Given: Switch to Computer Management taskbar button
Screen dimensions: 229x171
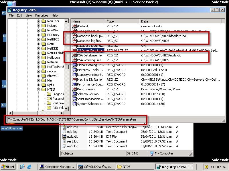Looking at the screenshot, I should click(57, 167).
